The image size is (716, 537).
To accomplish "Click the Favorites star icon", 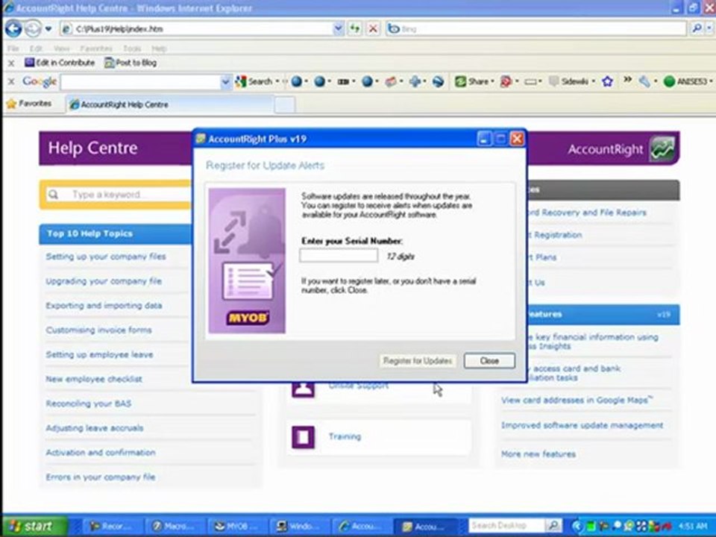I will point(11,104).
